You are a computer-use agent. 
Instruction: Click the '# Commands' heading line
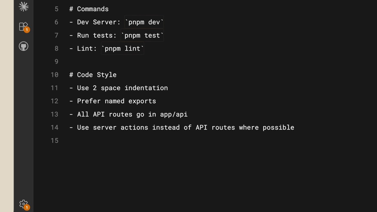pos(89,9)
